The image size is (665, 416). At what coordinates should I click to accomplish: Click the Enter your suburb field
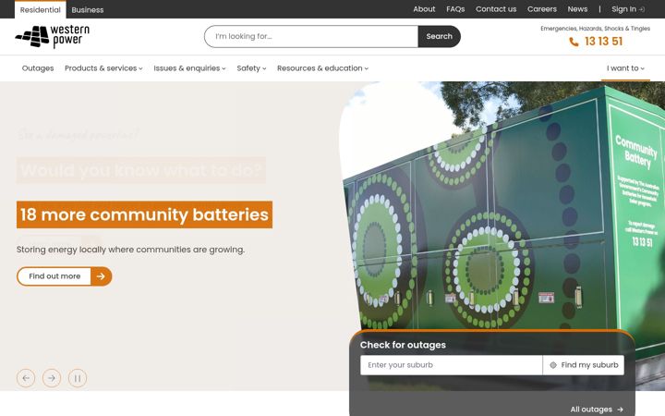click(x=452, y=365)
